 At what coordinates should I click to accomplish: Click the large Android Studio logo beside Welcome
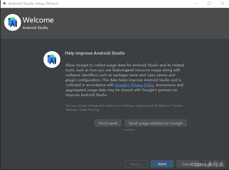13,22
